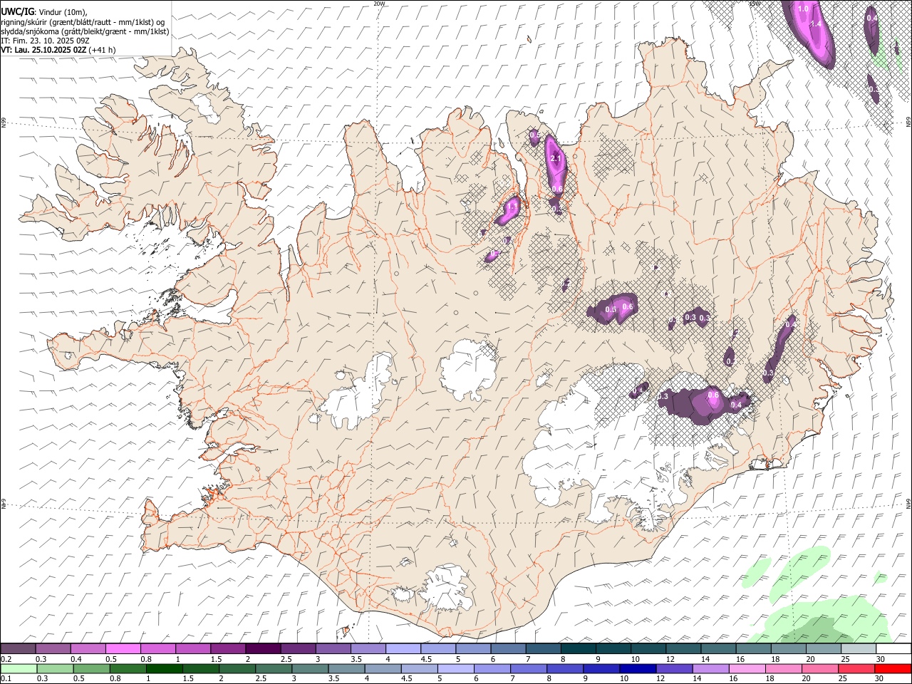Click the '2.1' snowfall value label
This screenshot has height=684, width=912.
[556, 158]
